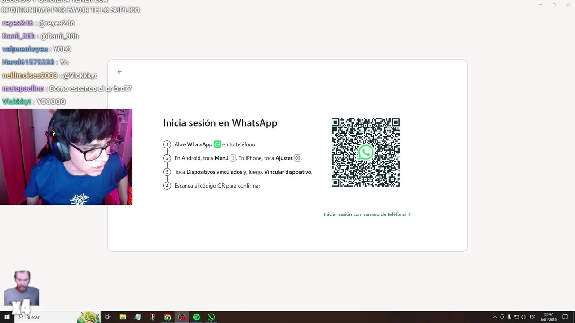Viewport: 575px width, 323px height.
Task: Click the username matapaolino in chat overlay
Action: (23, 89)
